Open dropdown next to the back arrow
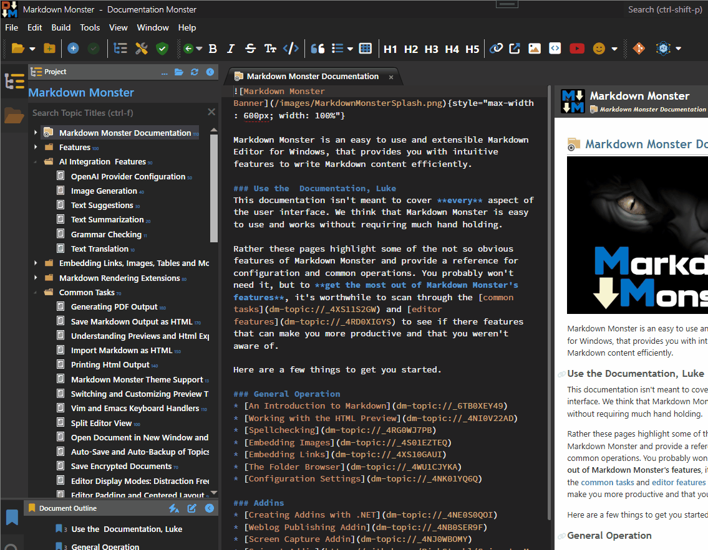The height and width of the screenshot is (550, 708). point(199,49)
